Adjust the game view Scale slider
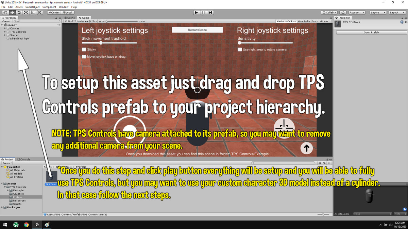 [x=122, y=21]
